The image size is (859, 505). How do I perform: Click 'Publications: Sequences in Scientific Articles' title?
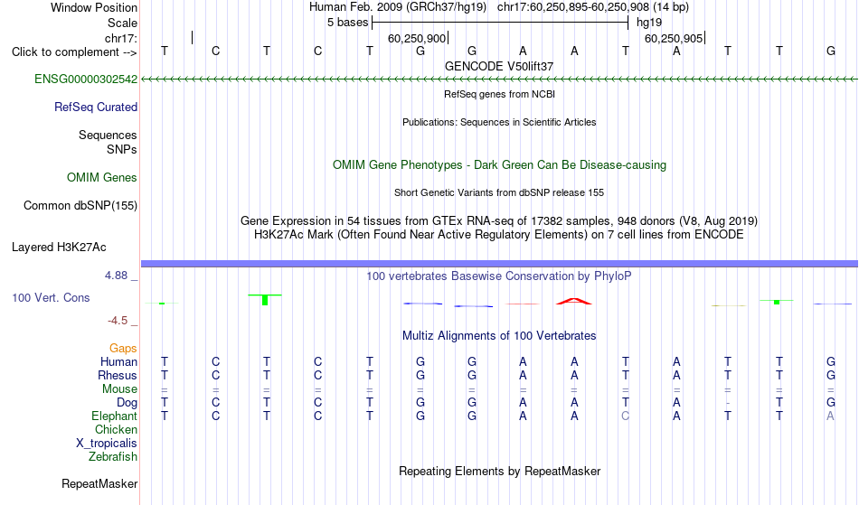pyautogui.click(x=499, y=122)
